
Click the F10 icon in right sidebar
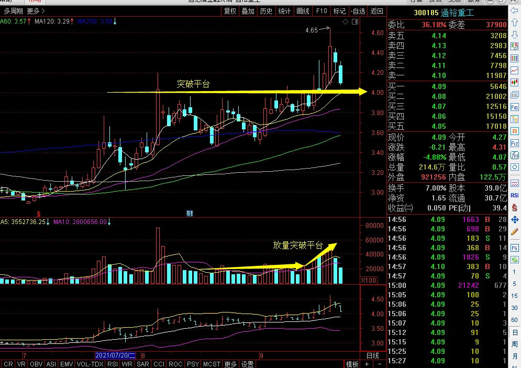514,107
